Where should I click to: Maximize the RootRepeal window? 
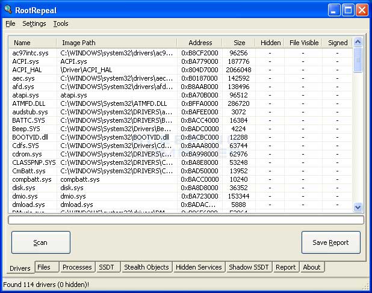pyautogui.click(x=348, y=10)
